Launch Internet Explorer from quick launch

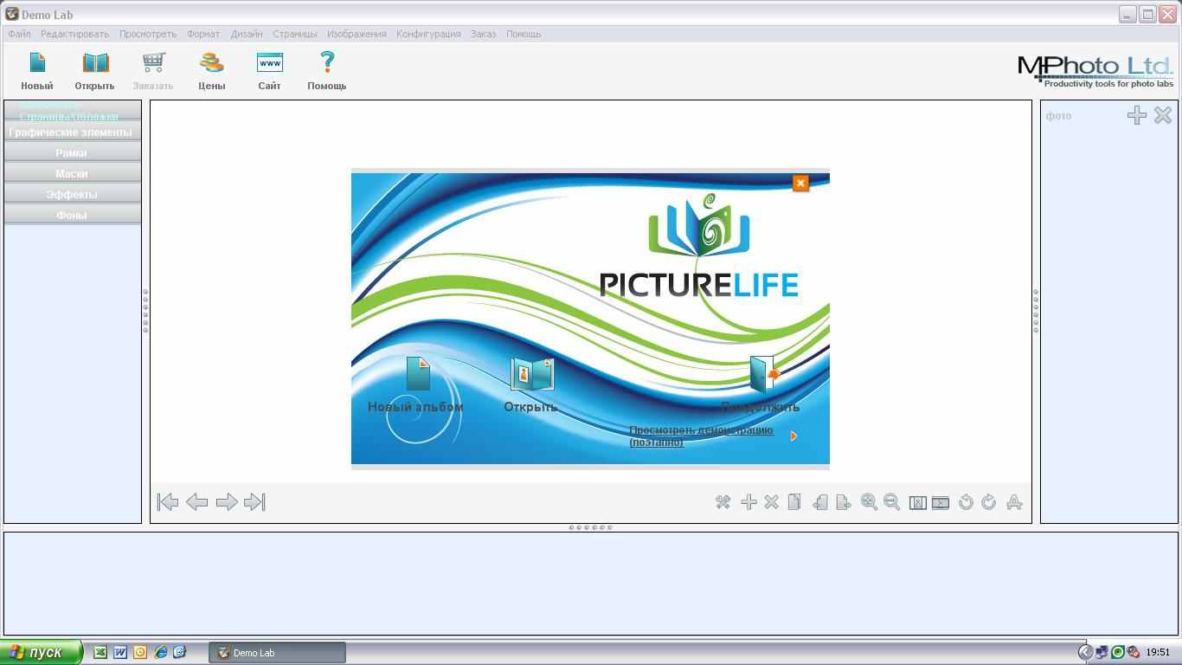coord(160,652)
